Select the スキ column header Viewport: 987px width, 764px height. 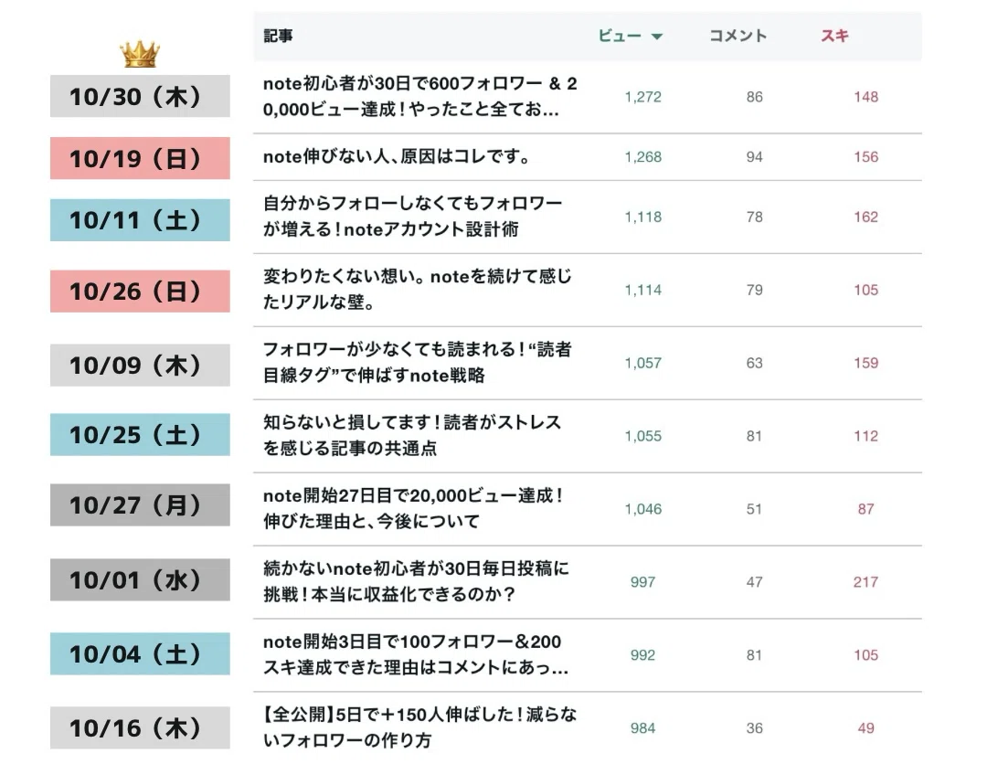[x=834, y=36]
